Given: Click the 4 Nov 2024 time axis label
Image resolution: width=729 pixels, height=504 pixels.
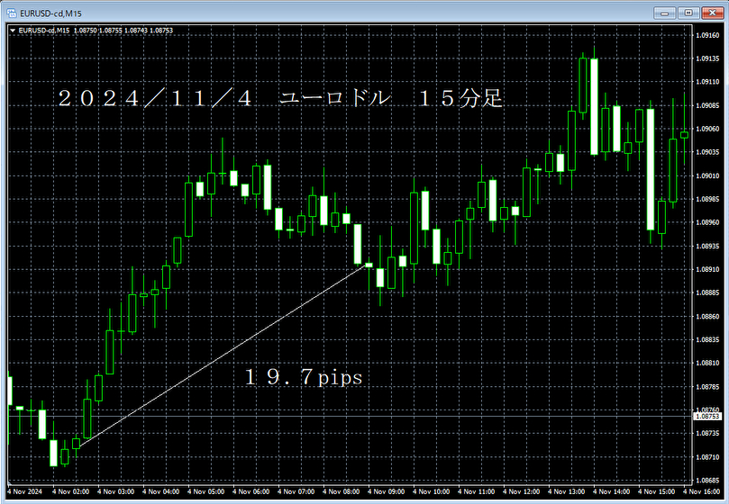Looking at the screenshot, I should click(x=24, y=492).
